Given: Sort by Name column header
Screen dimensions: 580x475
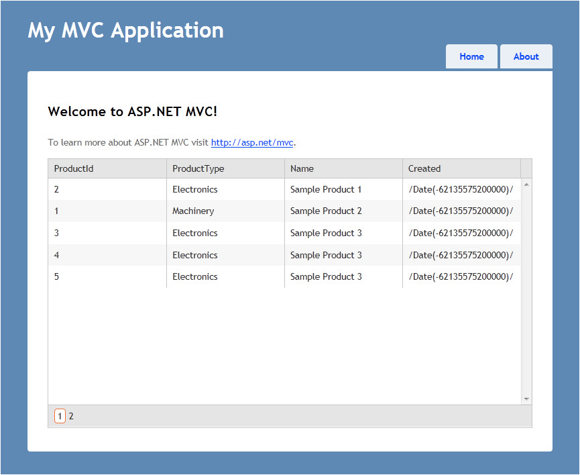Looking at the screenshot, I should [343, 168].
